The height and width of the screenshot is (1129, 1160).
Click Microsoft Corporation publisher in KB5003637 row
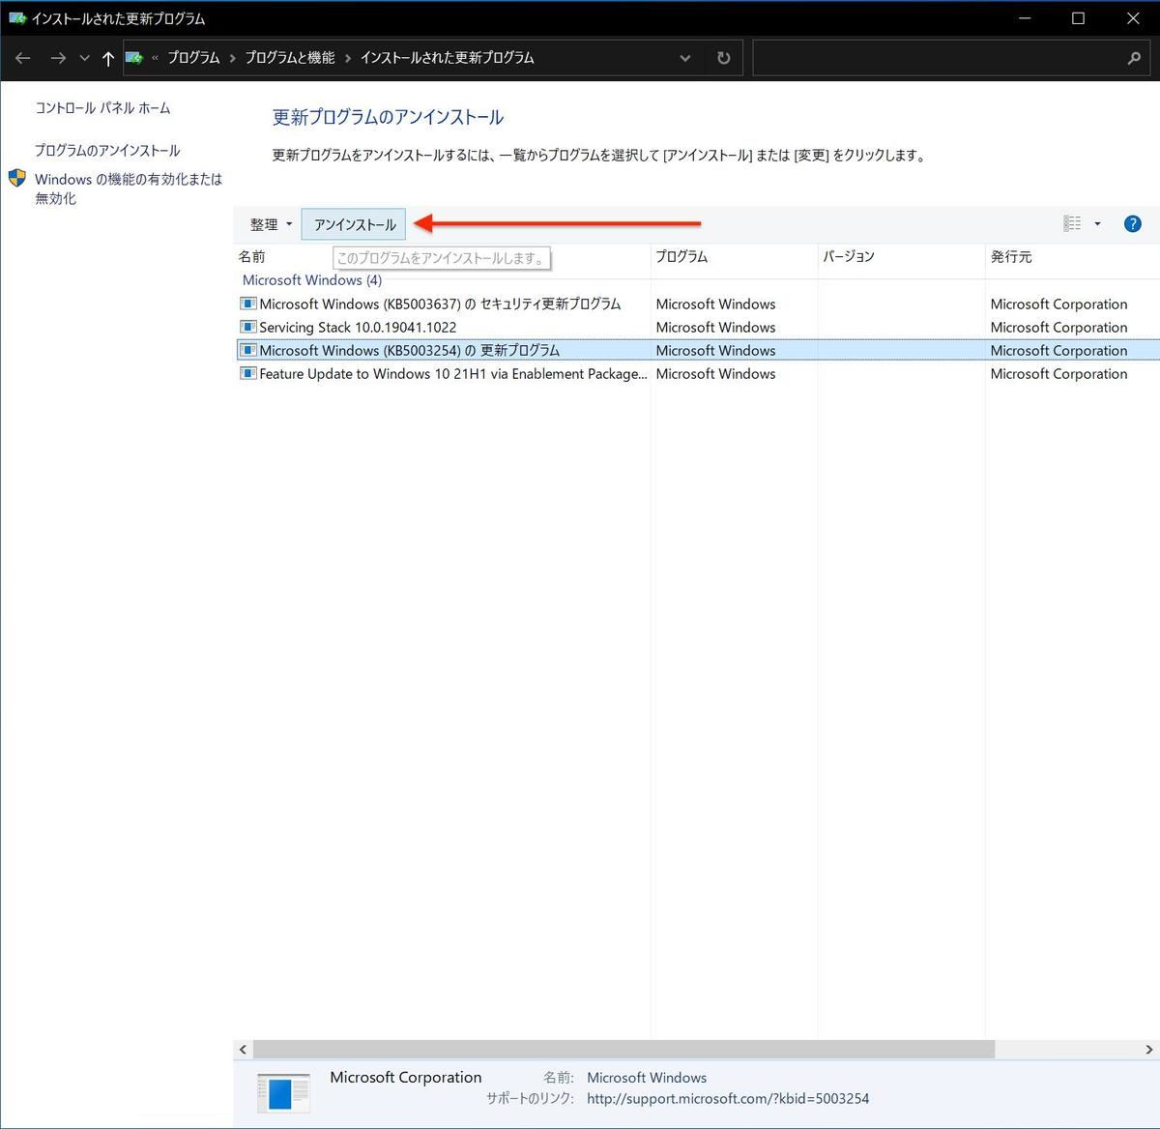pyautogui.click(x=1058, y=304)
